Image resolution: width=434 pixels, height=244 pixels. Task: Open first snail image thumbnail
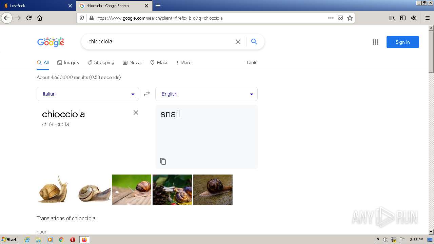pos(53,190)
